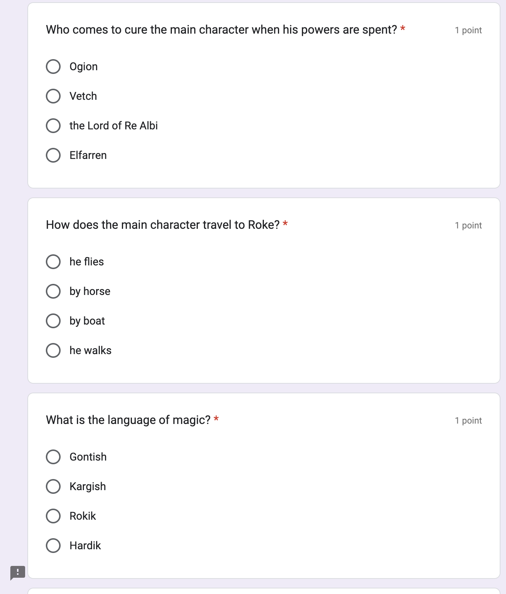Select the Ogion answer option

click(x=53, y=67)
